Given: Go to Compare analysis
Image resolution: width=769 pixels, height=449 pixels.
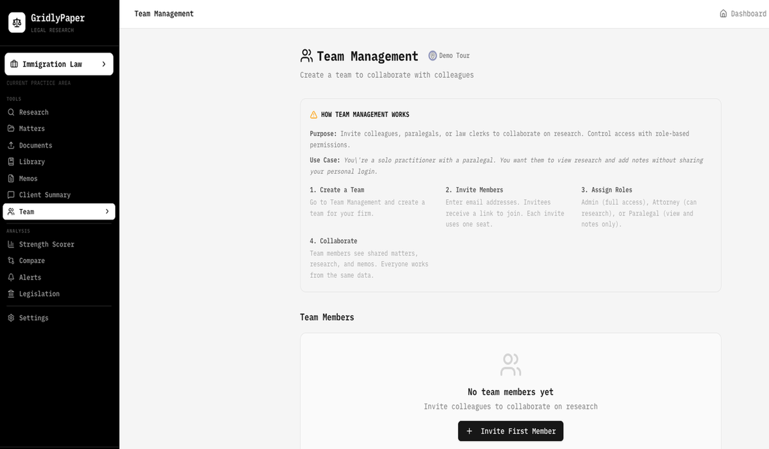Looking at the screenshot, I should coord(59,261).
